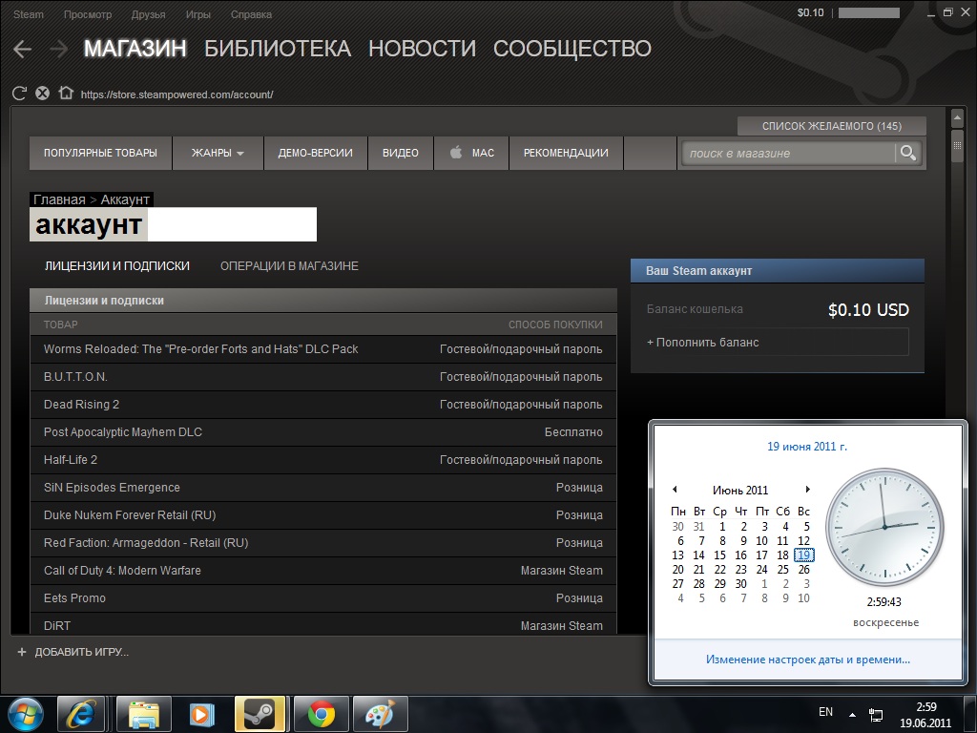The height and width of the screenshot is (733, 977).
Task: Open Windows Media Player from taskbar
Action: click(x=201, y=714)
